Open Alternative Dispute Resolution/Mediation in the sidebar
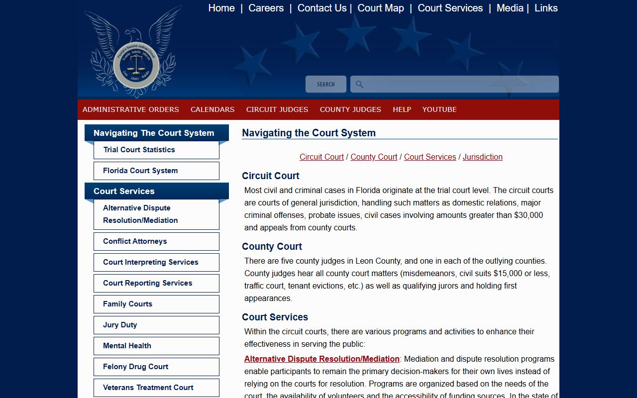The height and width of the screenshot is (398, 637). (156, 214)
